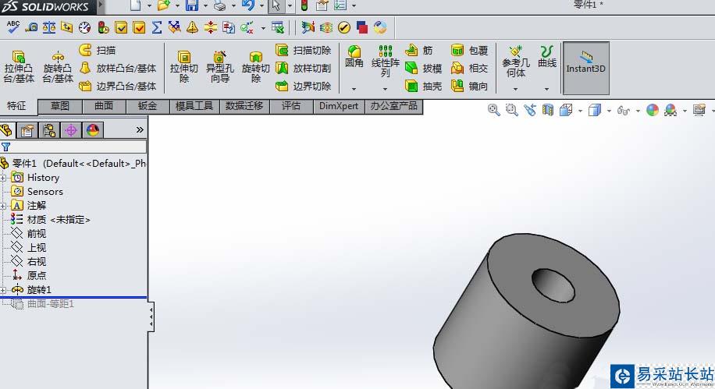Click the Sigma equations icon
715x389 pixels.
point(156,28)
